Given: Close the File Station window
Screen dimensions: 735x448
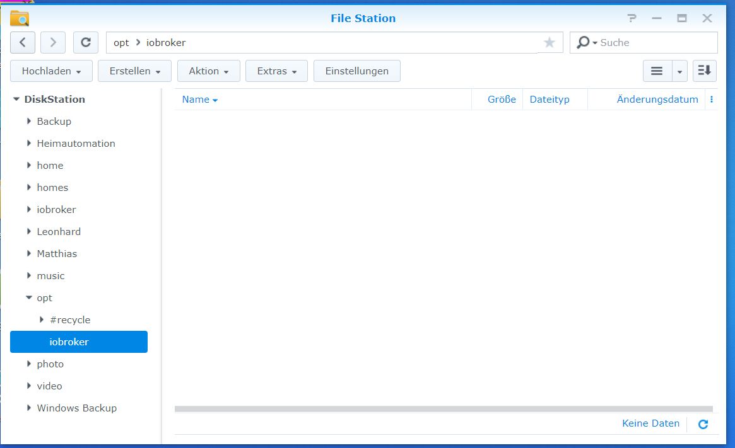Looking at the screenshot, I should point(707,18).
